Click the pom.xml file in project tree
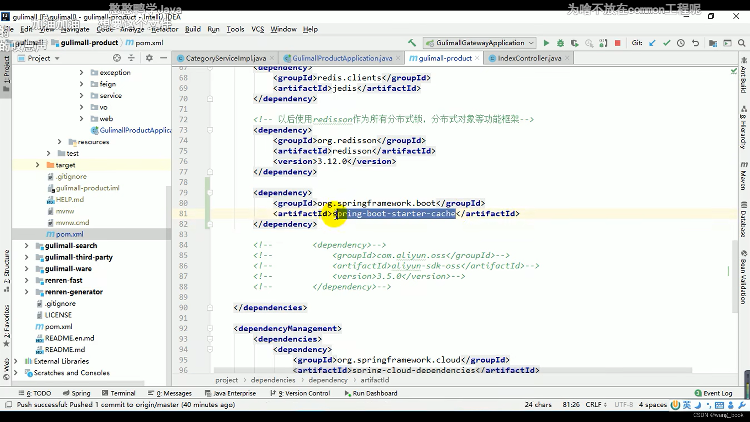The image size is (750, 422). click(70, 234)
